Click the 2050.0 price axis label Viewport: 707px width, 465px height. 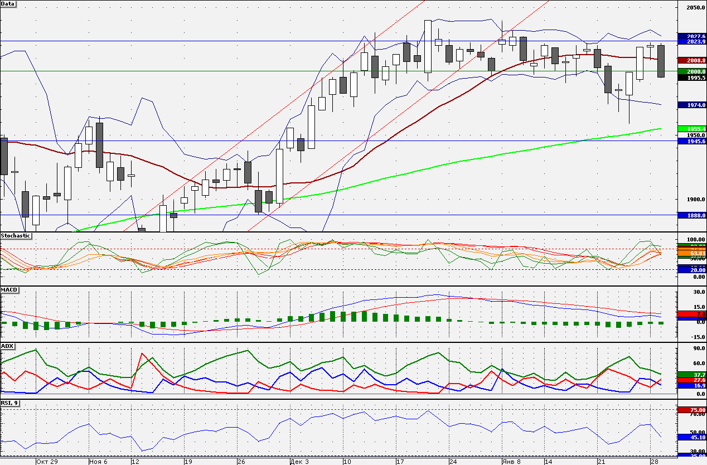696,7
